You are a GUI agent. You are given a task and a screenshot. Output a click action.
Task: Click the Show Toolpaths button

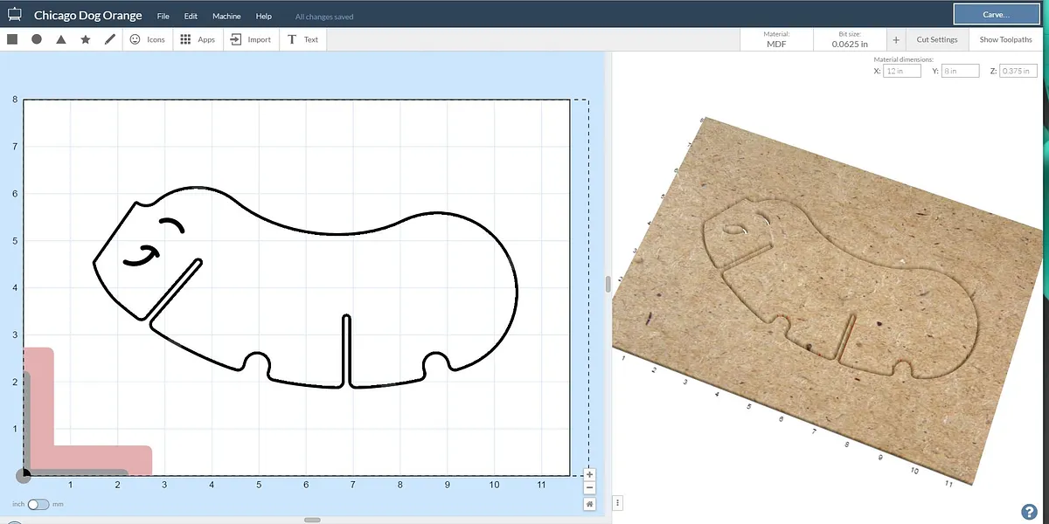pos(1006,39)
